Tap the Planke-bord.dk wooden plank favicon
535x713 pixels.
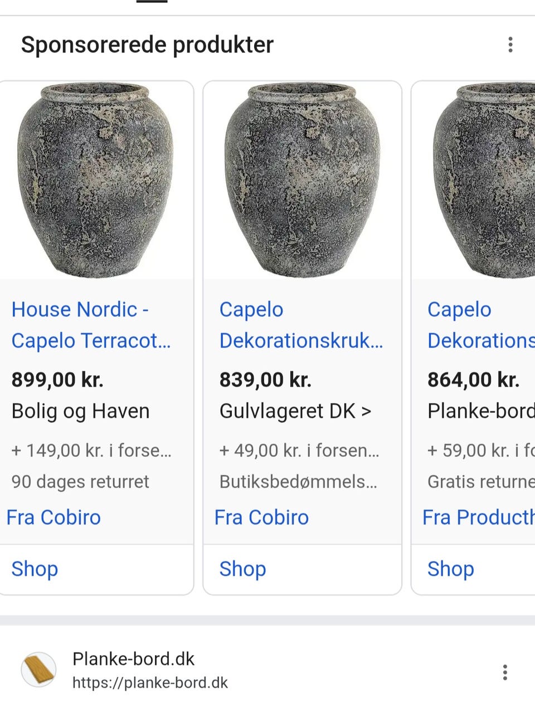[38, 670]
